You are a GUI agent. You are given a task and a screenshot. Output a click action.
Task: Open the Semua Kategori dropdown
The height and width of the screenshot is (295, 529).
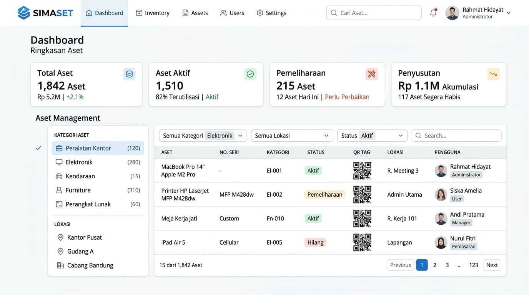point(203,136)
